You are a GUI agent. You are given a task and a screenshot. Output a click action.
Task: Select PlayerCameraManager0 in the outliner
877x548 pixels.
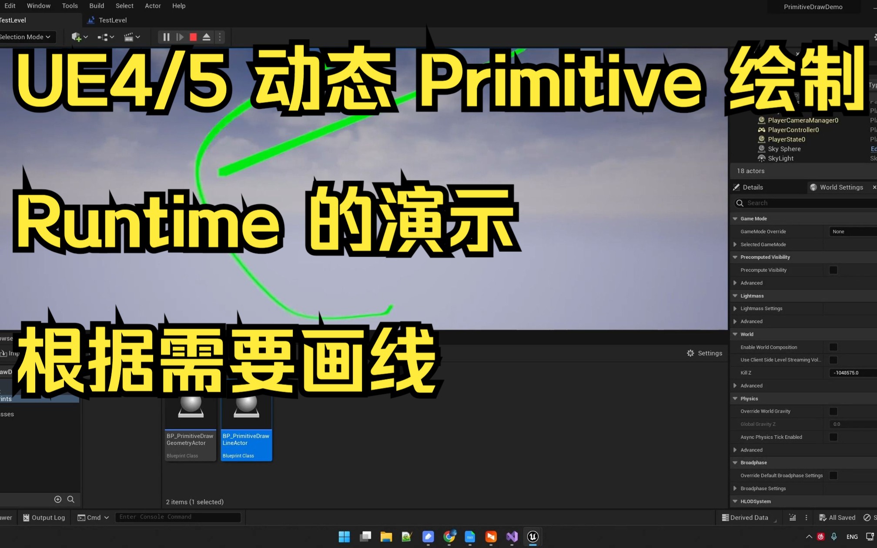click(x=803, y=120)
